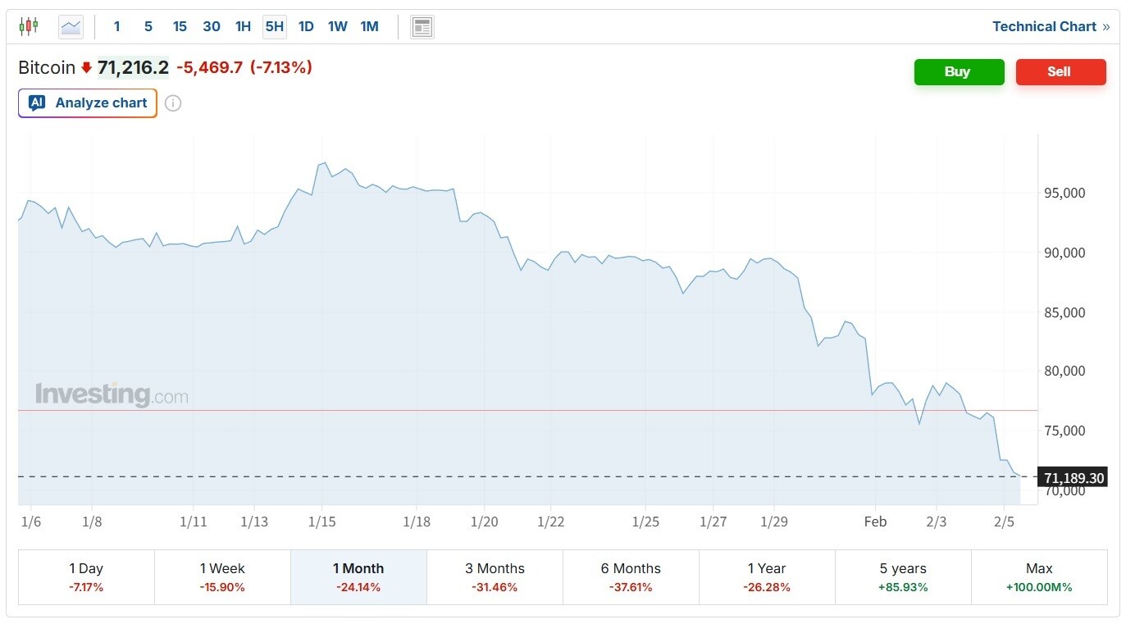Select the 5H interval
1126x624 pixels.
pyautogui.click(x=274, y=27)
